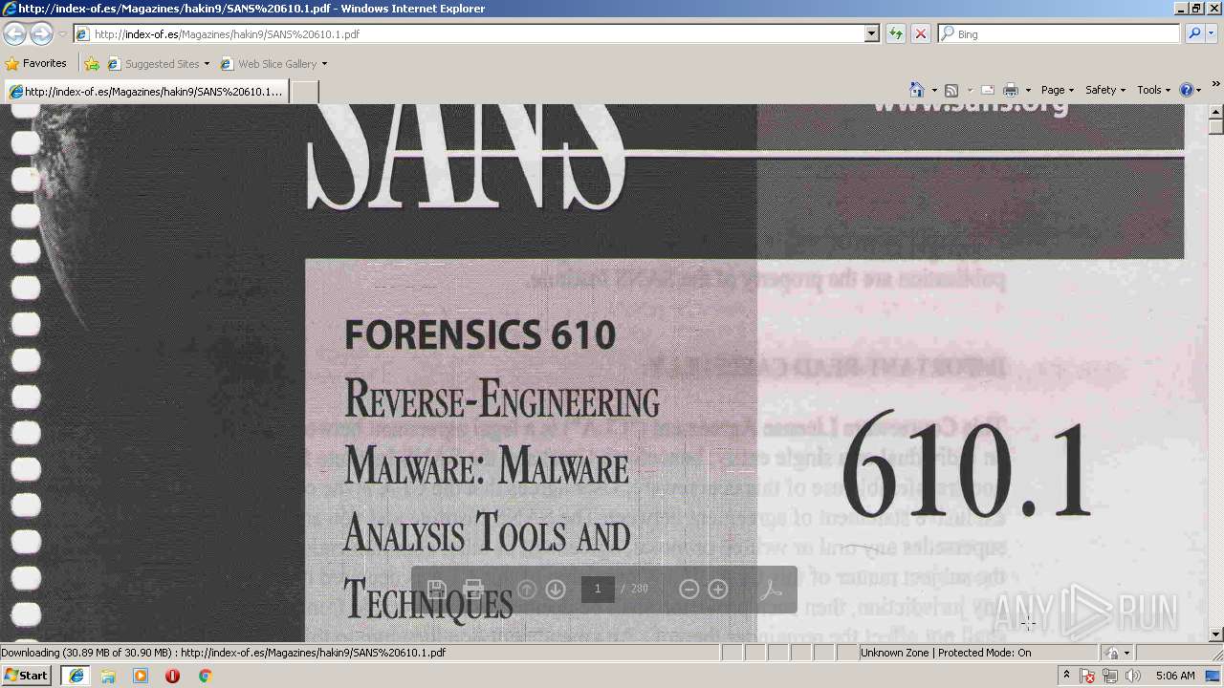Screen dimensions: 1224x688
Task: Open the Chrome taskbar icon
Action: [205, 676]
